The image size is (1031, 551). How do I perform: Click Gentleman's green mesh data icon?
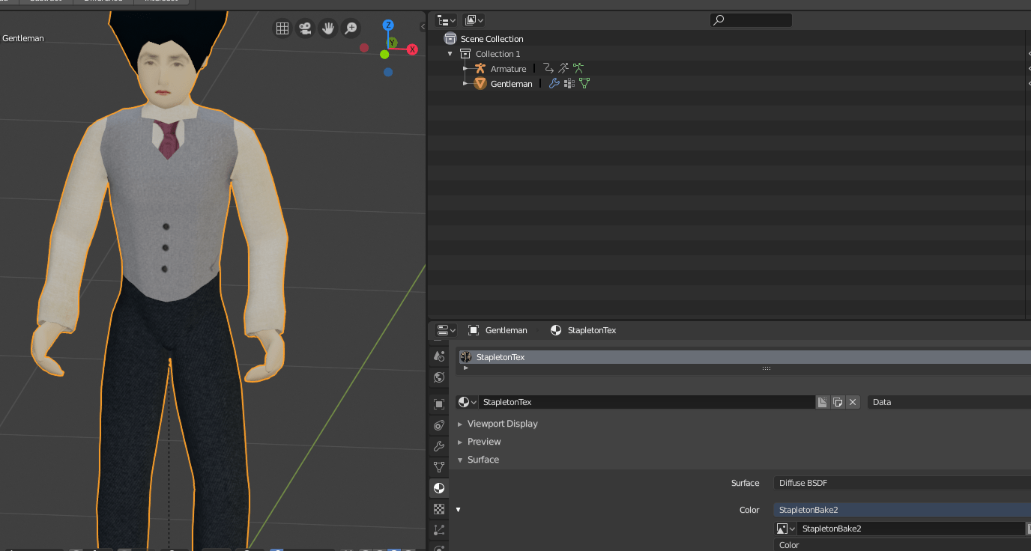[584, 83]
